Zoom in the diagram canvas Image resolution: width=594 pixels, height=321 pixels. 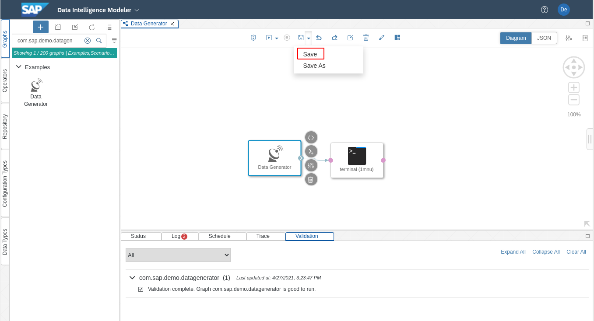[x=574, y=87]
